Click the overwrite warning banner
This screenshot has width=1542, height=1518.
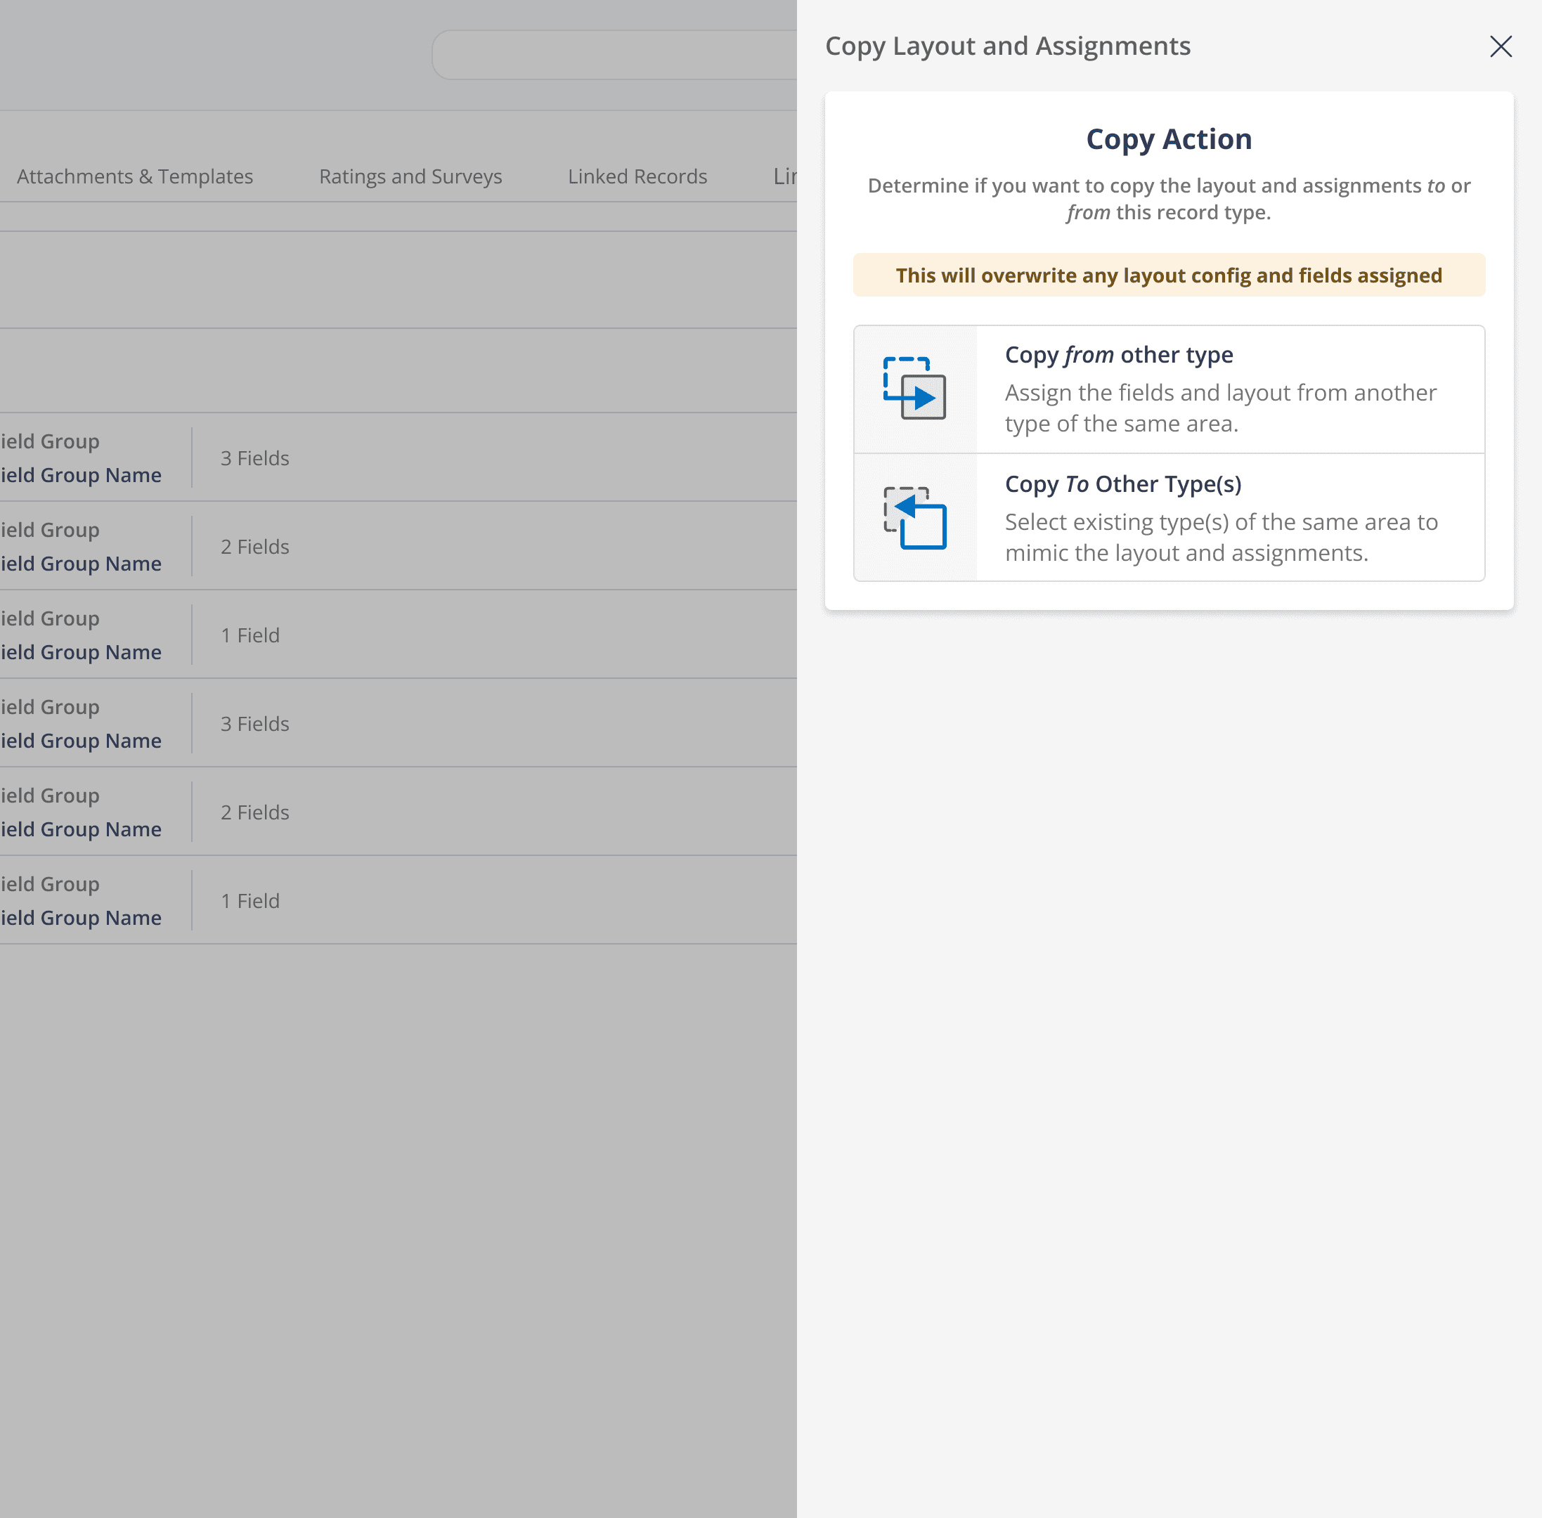(x=1168, y=276)
